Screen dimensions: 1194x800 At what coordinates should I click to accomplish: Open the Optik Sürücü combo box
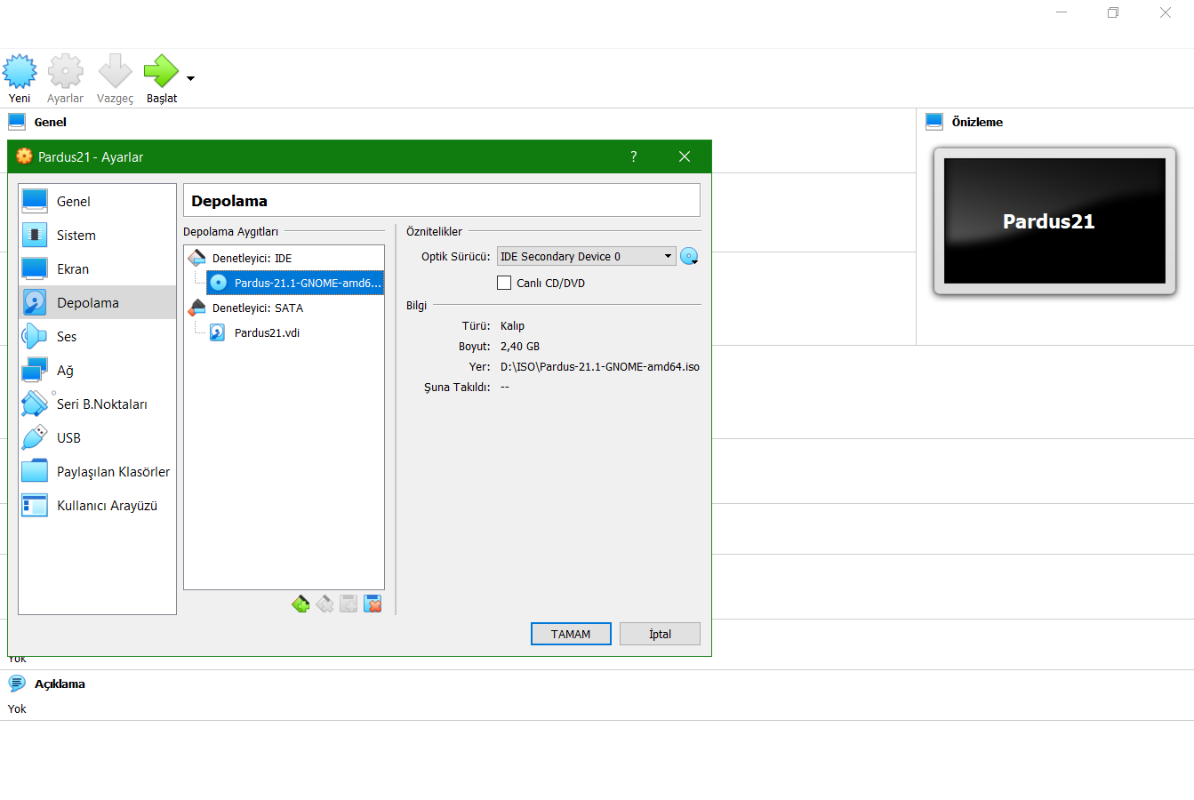tap(587, 256)
